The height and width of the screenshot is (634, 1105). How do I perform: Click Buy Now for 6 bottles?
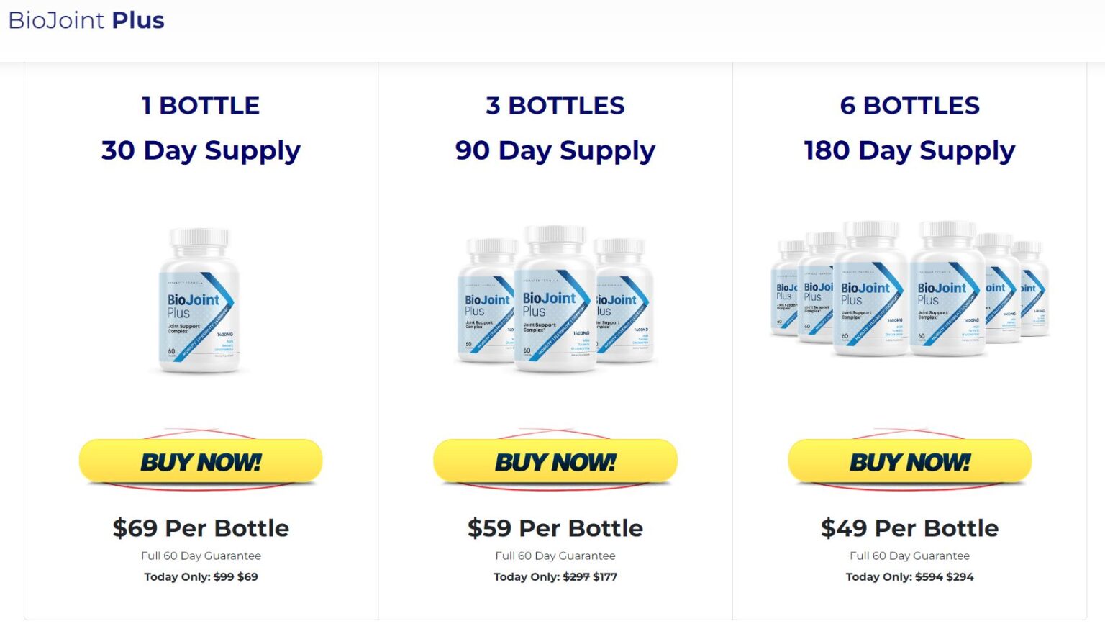point(910,461)
